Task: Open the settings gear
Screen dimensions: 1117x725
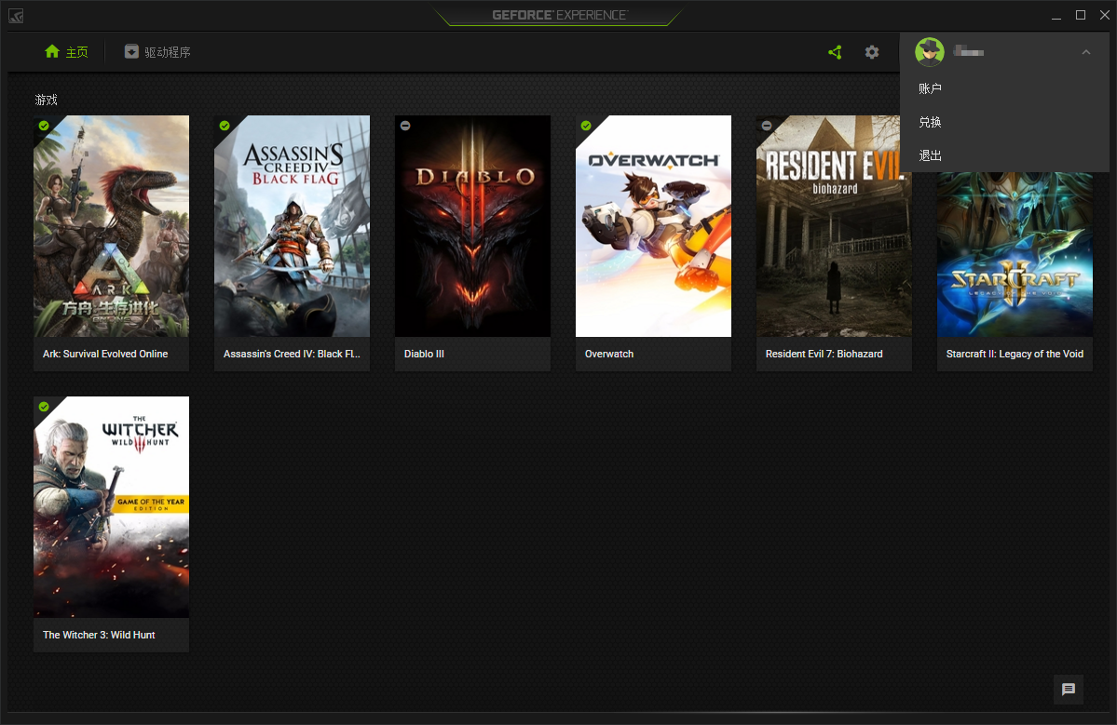Action: [872, 52]
